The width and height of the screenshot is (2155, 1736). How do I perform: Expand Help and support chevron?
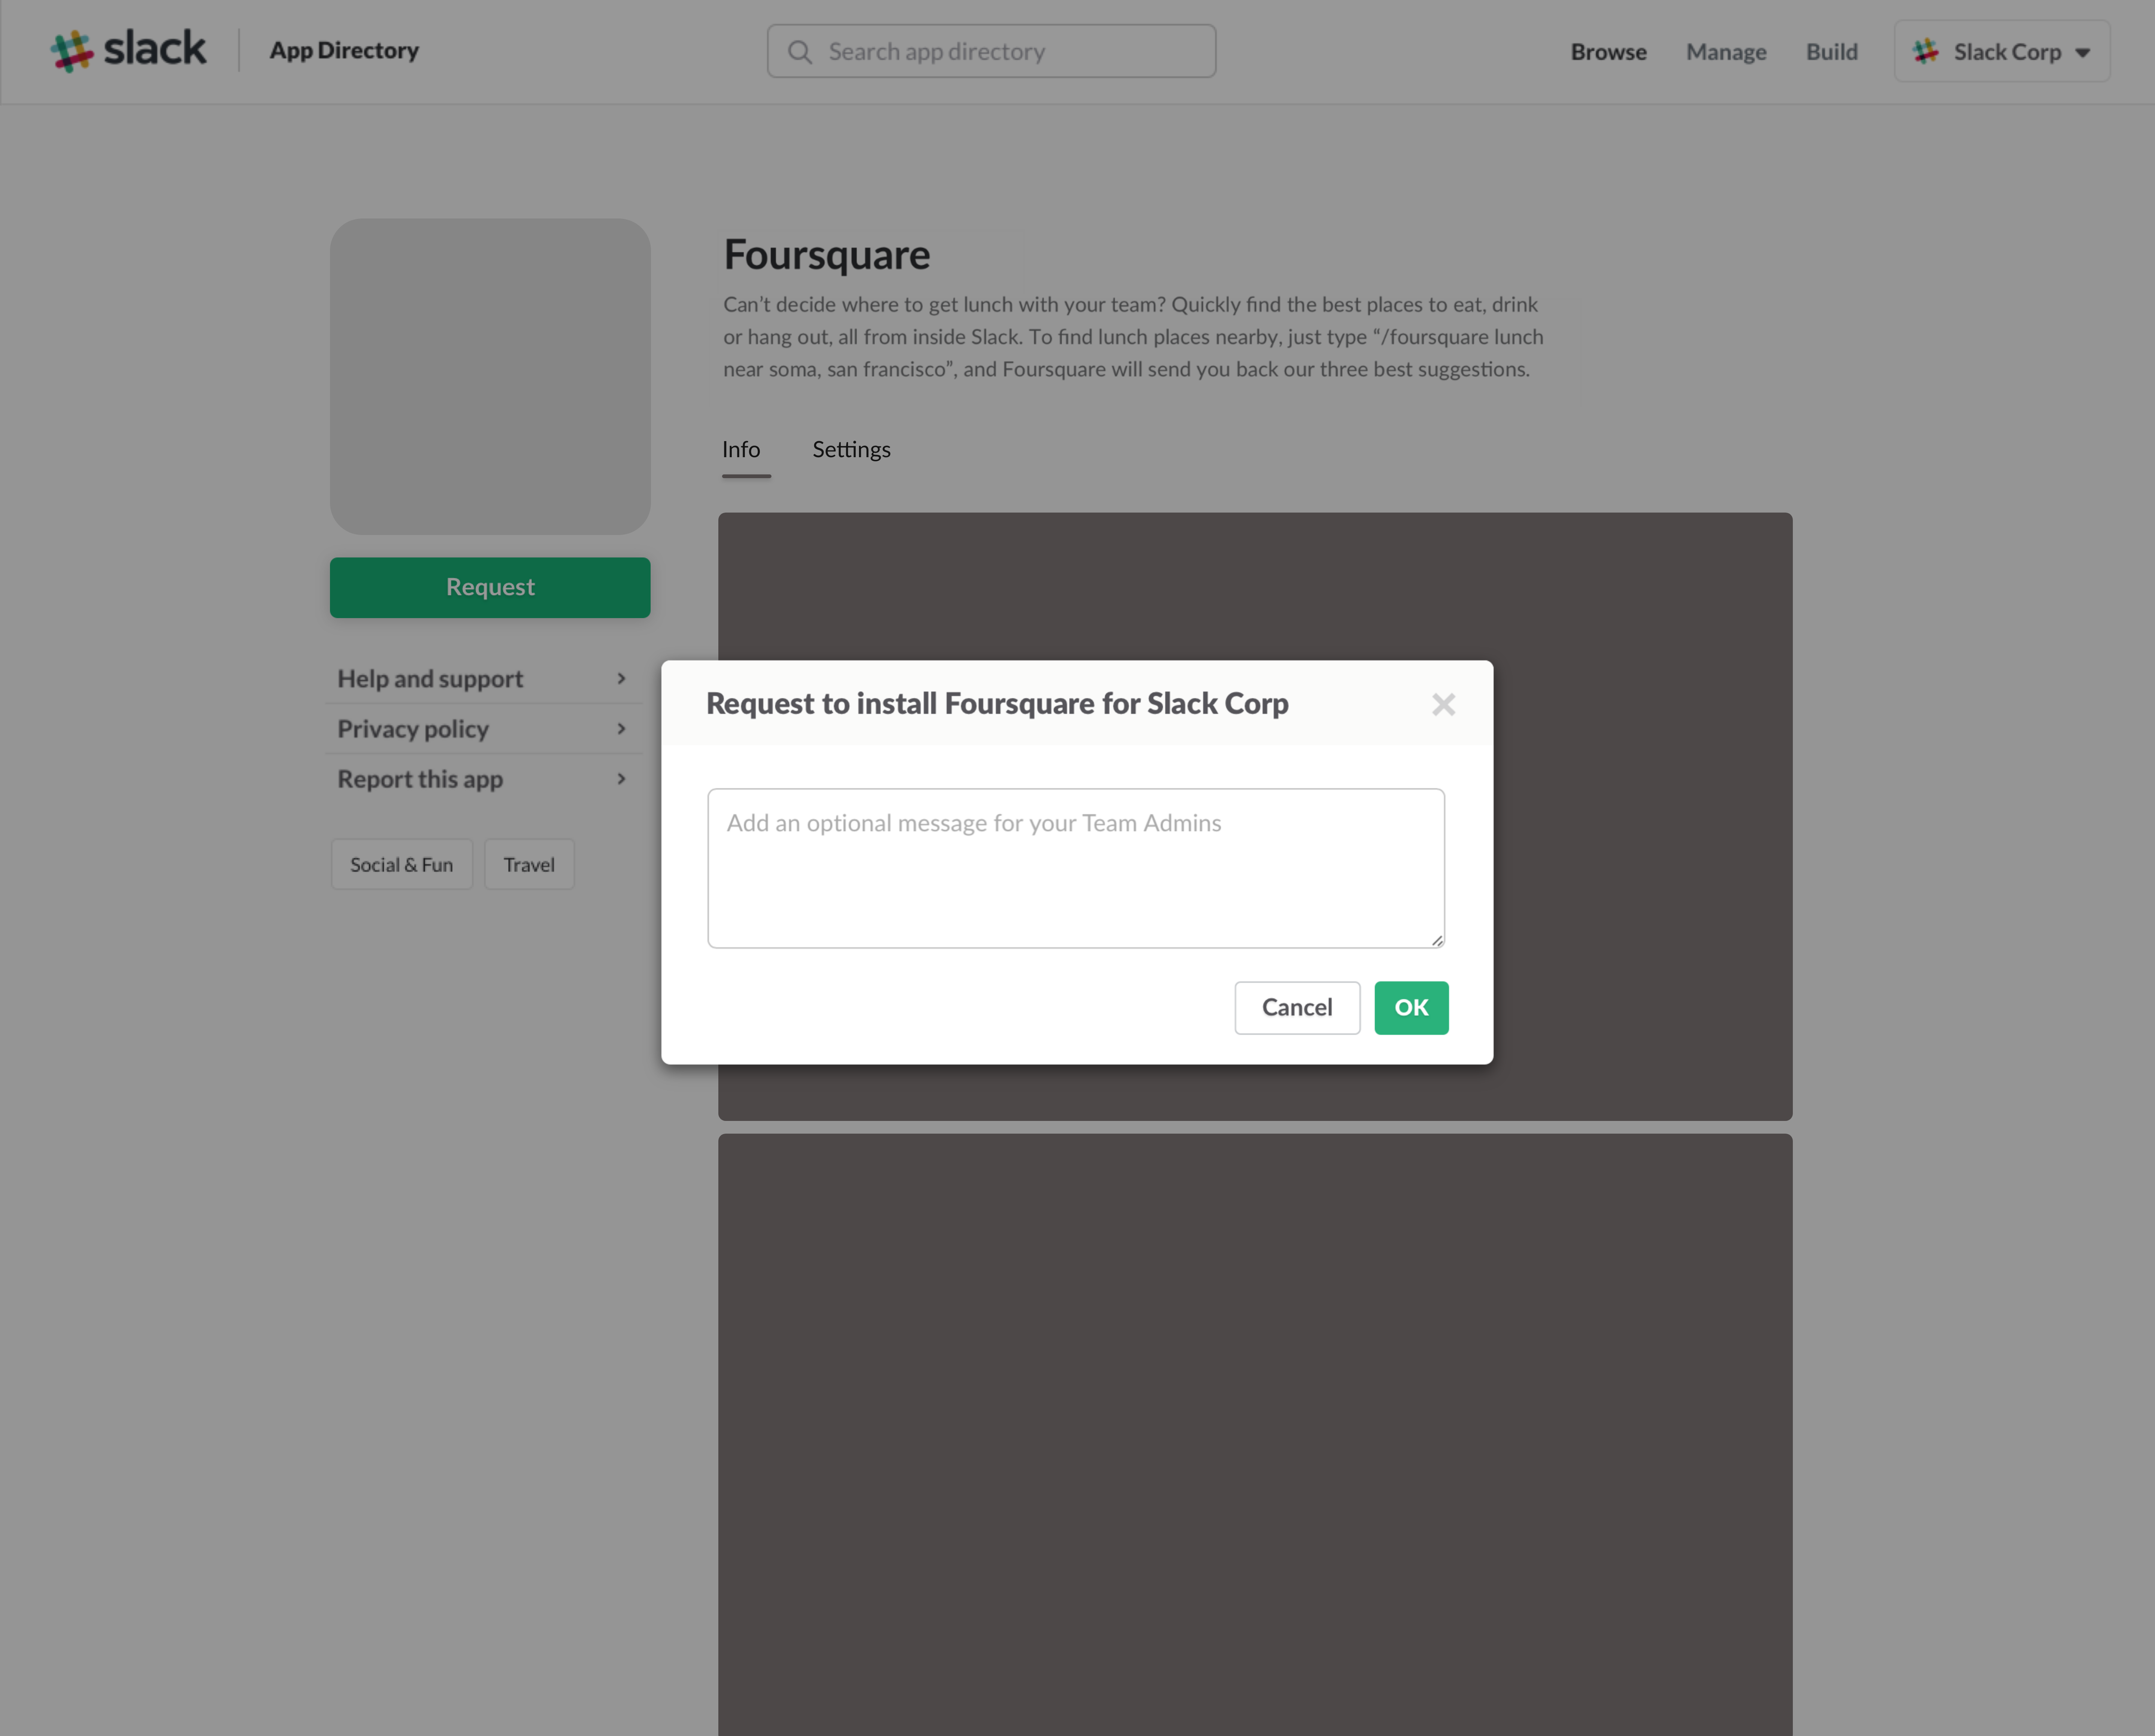(x=621, y=679)
